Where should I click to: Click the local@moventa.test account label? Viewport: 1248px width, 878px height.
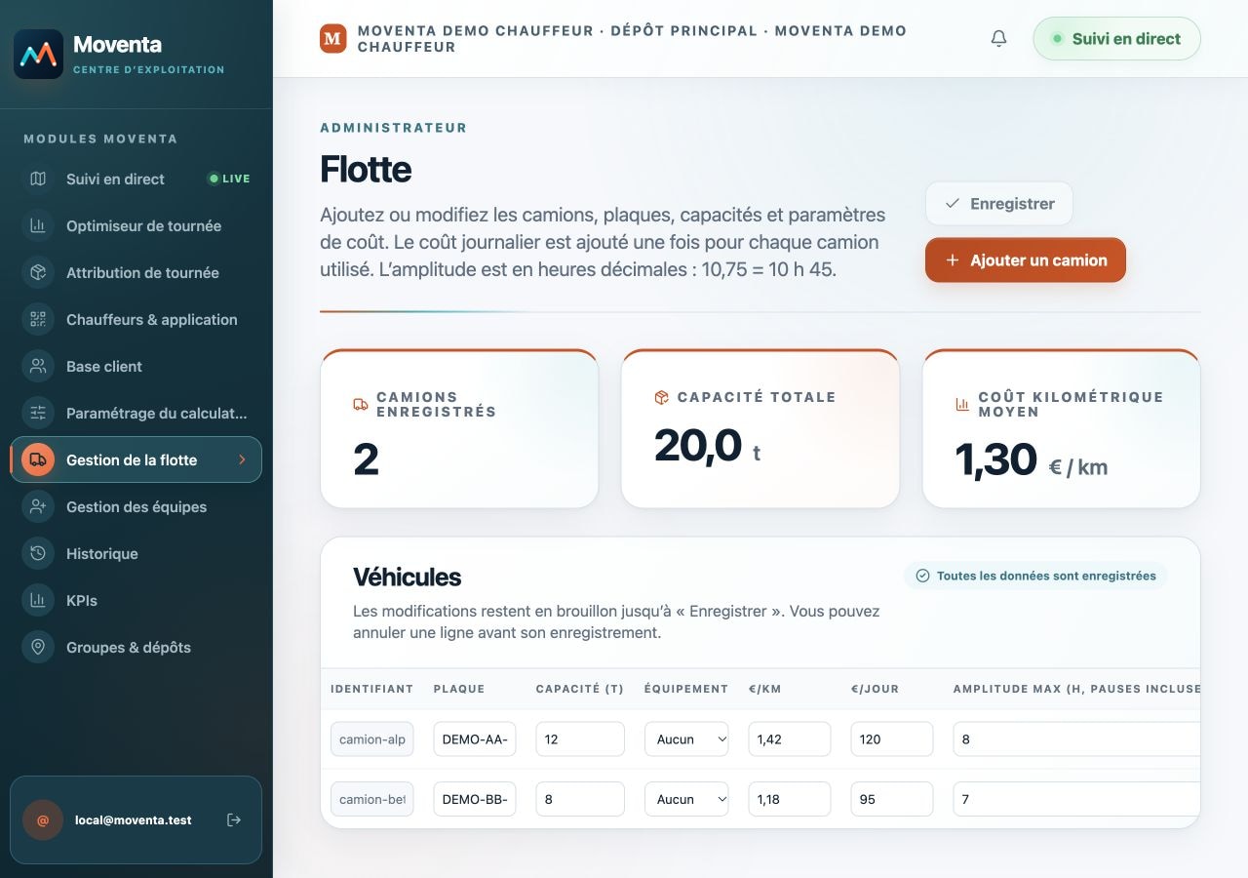pos(134,820)
